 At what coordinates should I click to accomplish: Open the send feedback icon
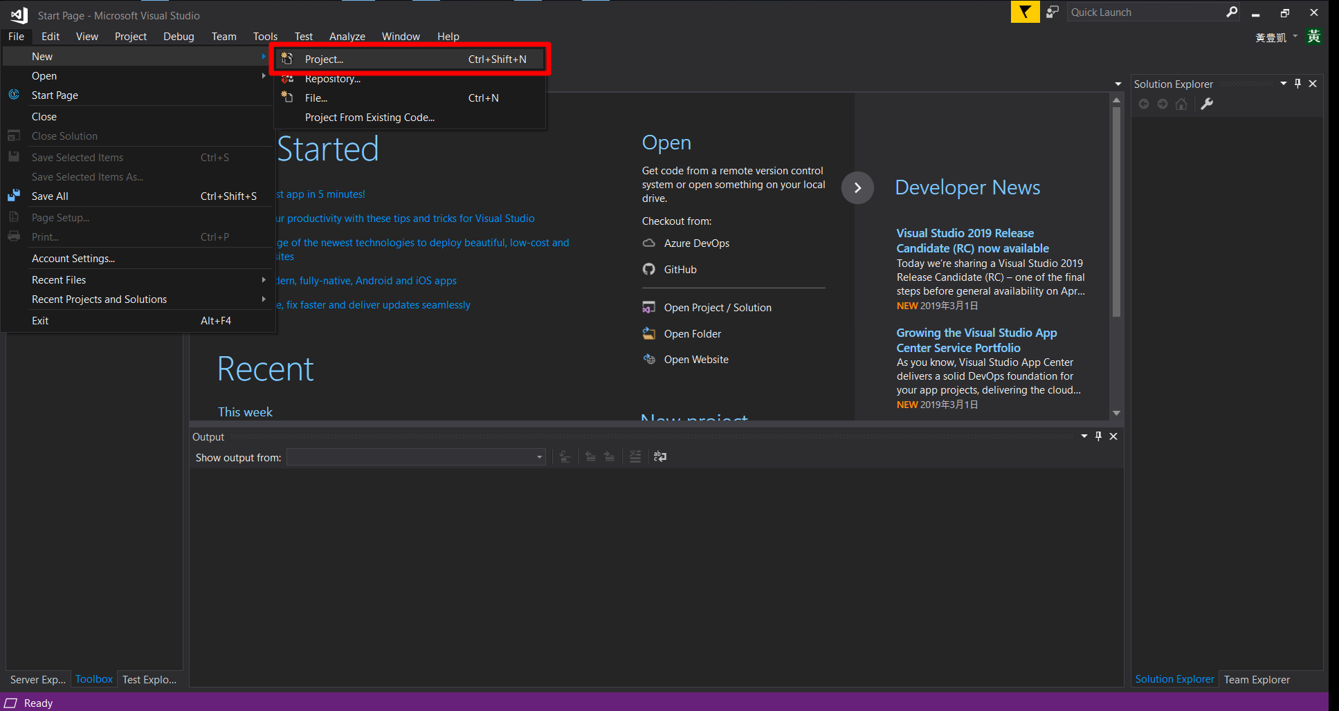point(1053,12)
